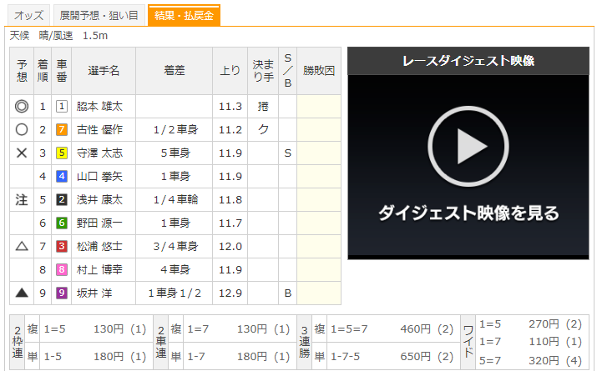Open rider 守澤 太志
Screen dimensions: 597x371
(x=99, y=153)
